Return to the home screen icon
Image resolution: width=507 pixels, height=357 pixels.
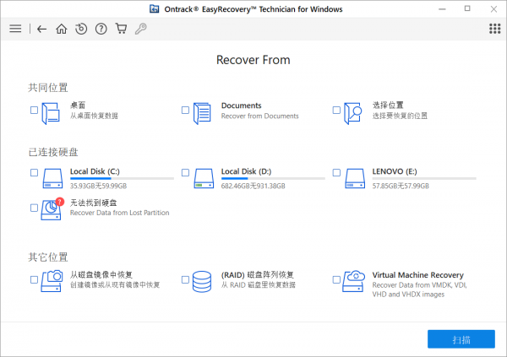[62, 29]
